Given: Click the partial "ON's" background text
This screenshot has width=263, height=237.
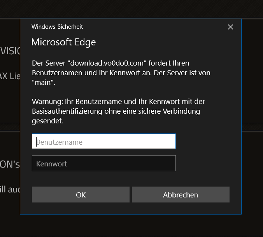Looking at the screenshot, I should [x=10, y=164].
